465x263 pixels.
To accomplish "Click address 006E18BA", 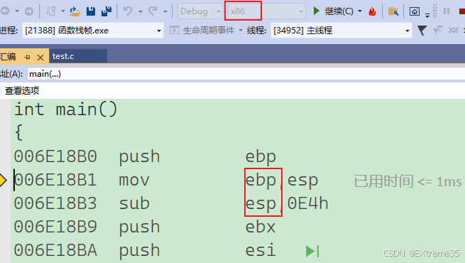I will [x=55, y=250].
